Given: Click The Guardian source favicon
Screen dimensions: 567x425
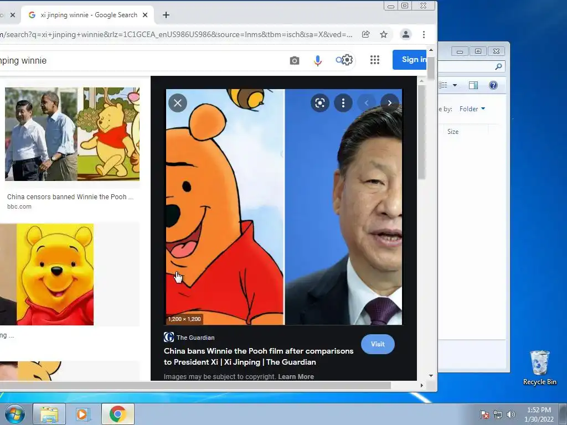Looking at the screenshot, I should [x=169, y=337].
